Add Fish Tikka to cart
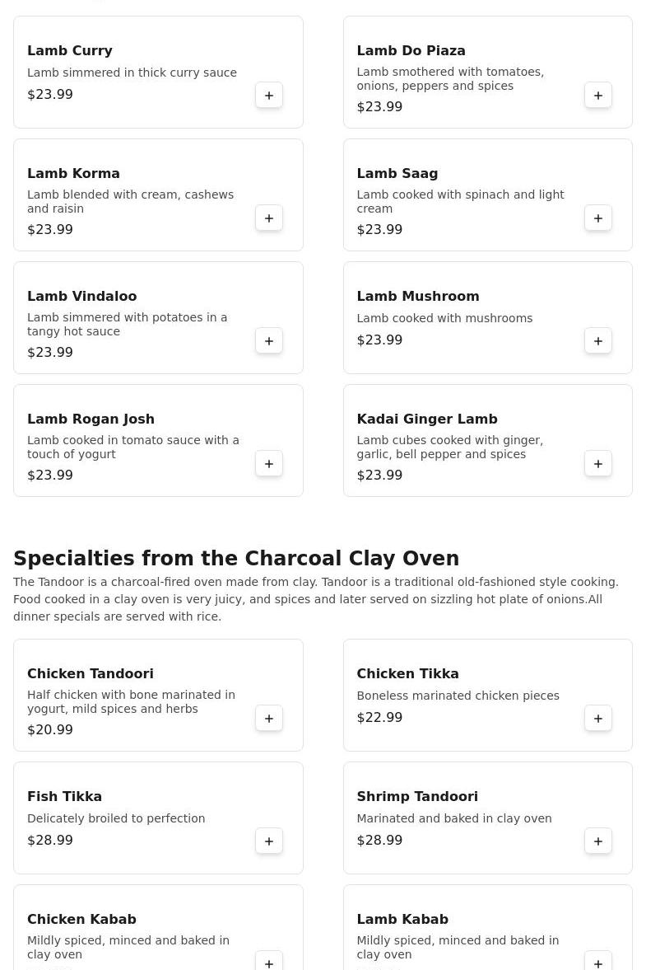646x970 pixels. tap(269, 841)
